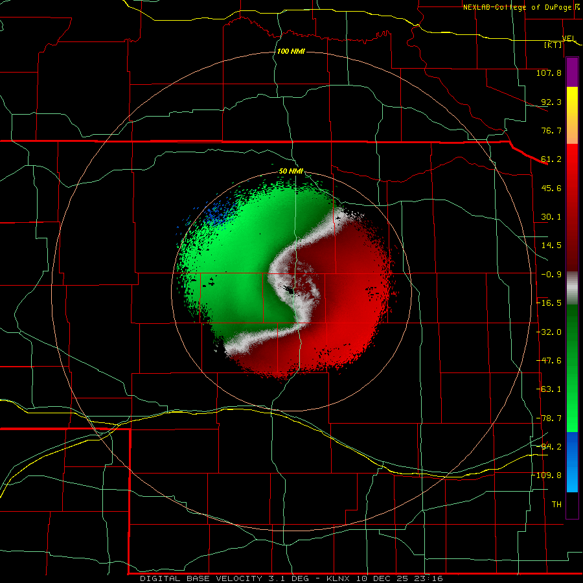Click the black radar site gap at echo center
Viewport: 583px width, 583px height.
290,289
